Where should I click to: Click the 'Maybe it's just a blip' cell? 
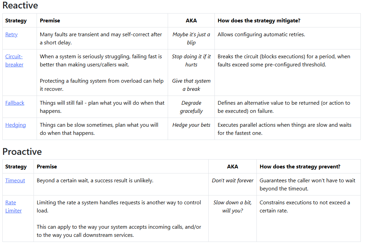[x=191, y=39]
